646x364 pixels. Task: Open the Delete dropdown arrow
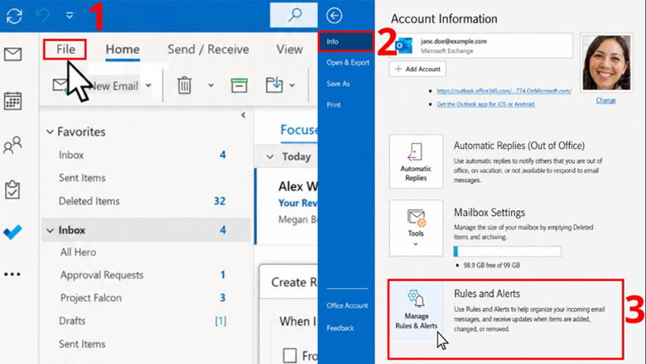(211, 85)
